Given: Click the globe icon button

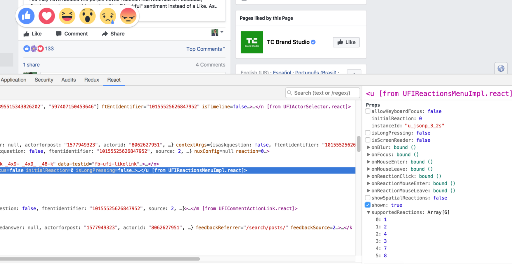Looking at the screenshot, I should [501, 68].
